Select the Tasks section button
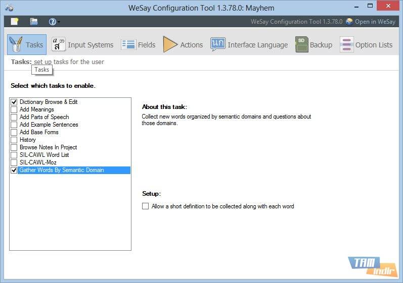Screen dimensions: 403x283 [x=27, y=45]
